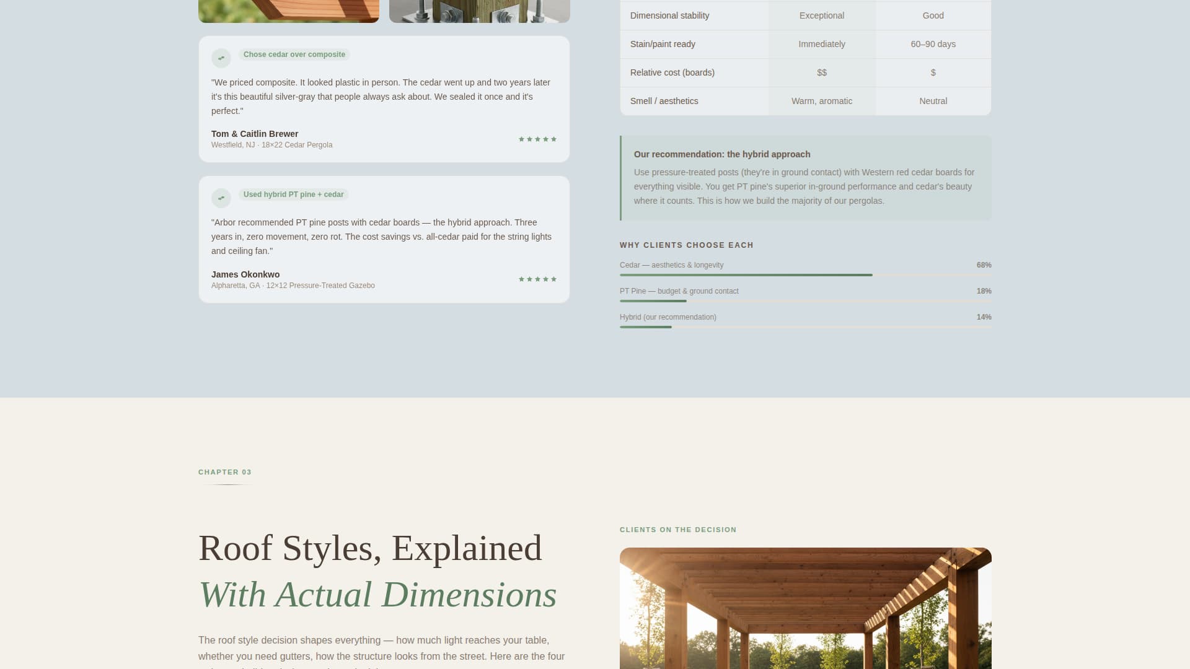Click the avatar icon on Tom & Caitlin's testimonial
This screenshot has width=1190, height=669.
pos(221,58)
